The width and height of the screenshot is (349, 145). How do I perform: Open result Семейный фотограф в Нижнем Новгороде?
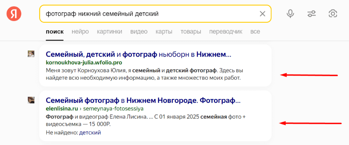coord(143,100)
